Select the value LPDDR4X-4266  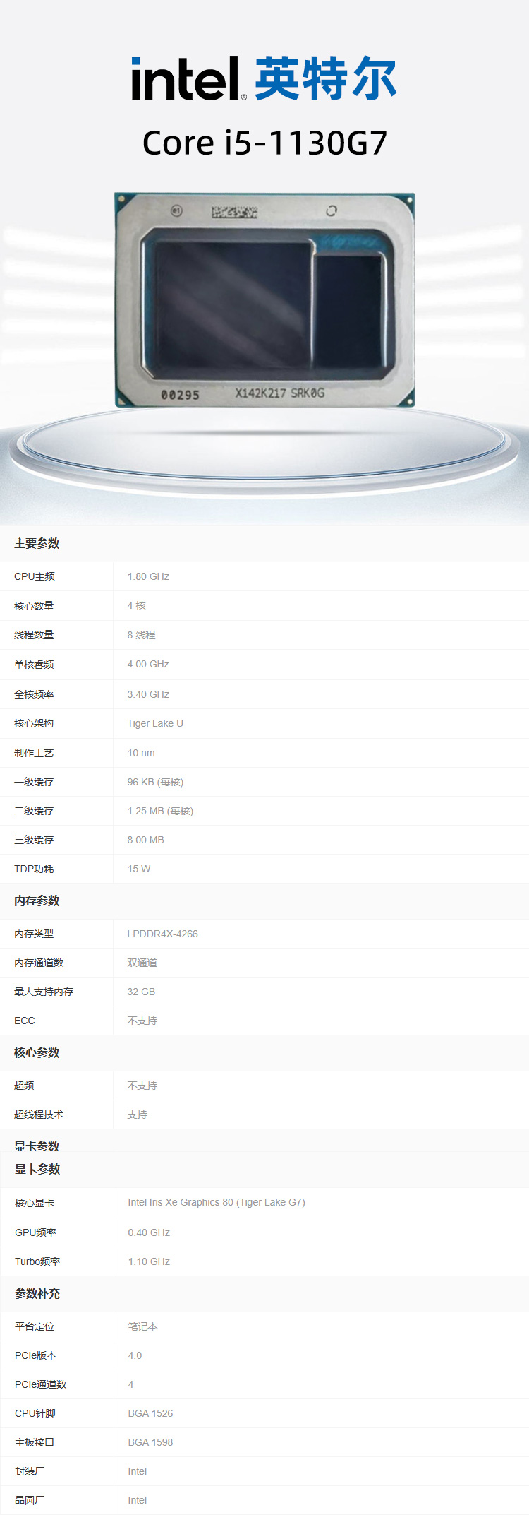[x=162, y=934]
